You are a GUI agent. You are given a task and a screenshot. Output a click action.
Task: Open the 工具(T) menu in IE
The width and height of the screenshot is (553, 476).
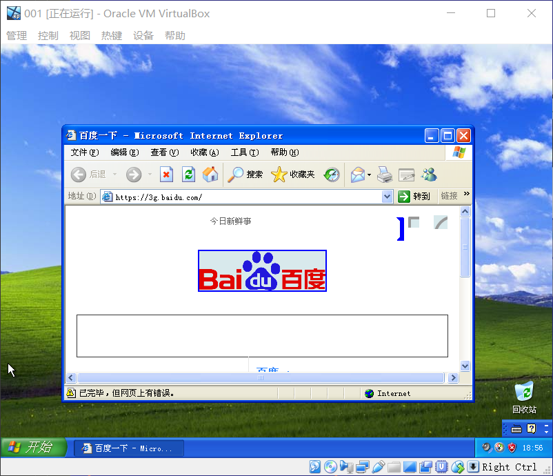[244, 152]
